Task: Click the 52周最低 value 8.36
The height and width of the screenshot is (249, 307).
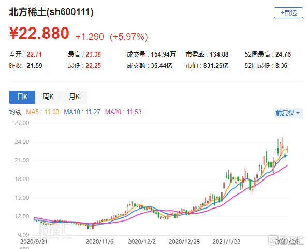Action: click(x=281, y=66)
